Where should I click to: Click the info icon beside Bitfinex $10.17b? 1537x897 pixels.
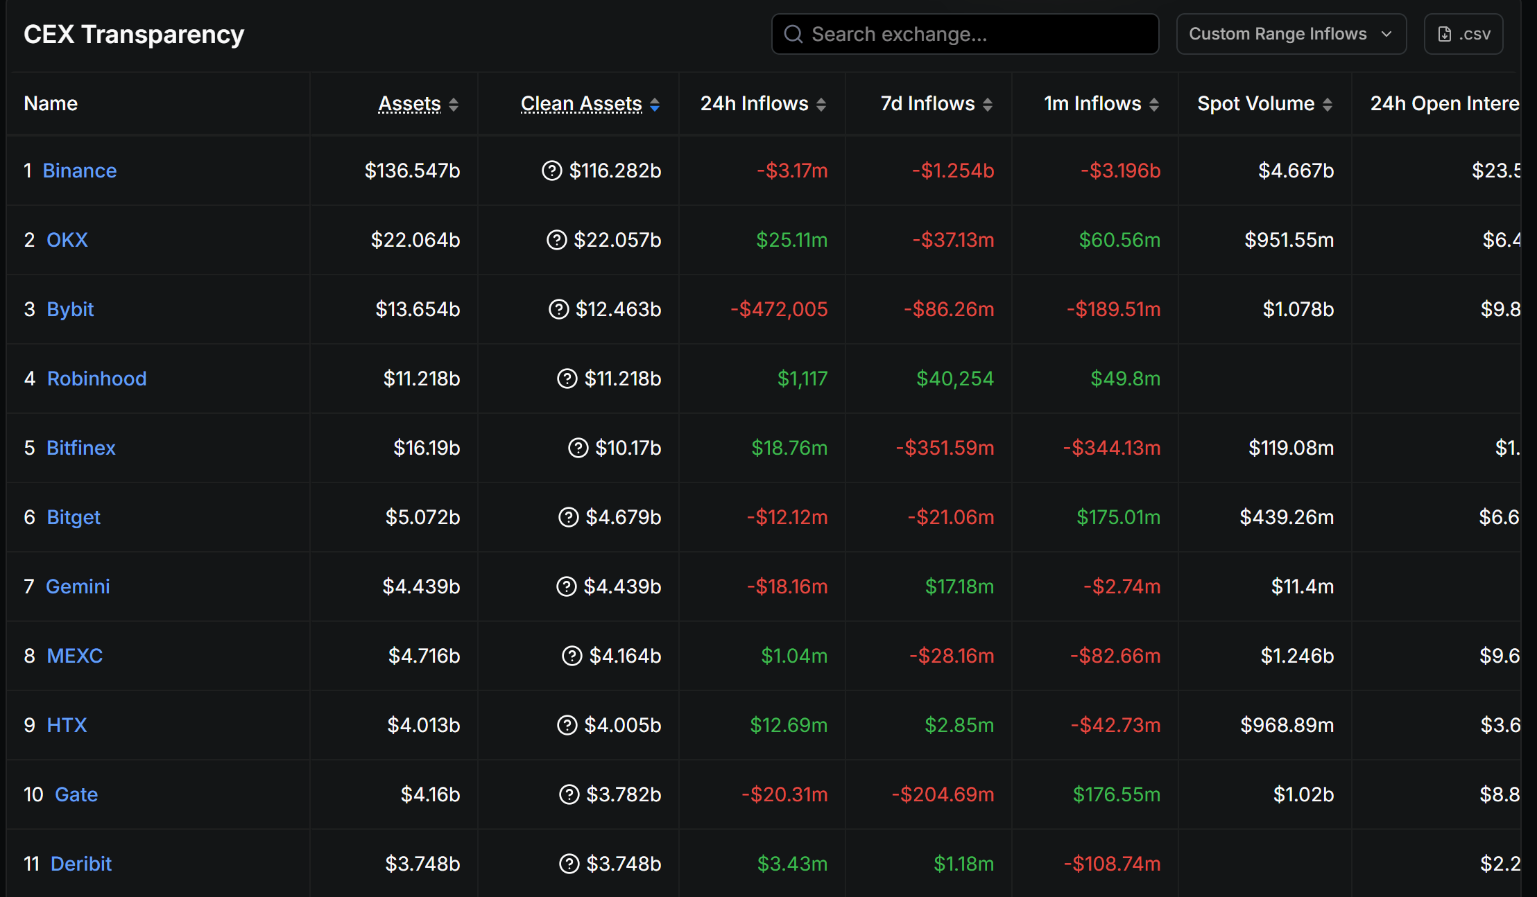[x=578, y=448]
